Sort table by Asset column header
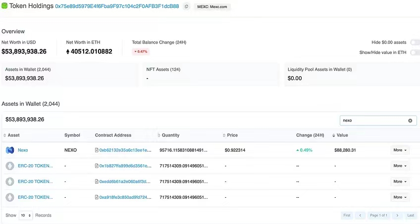 [13, 135]
